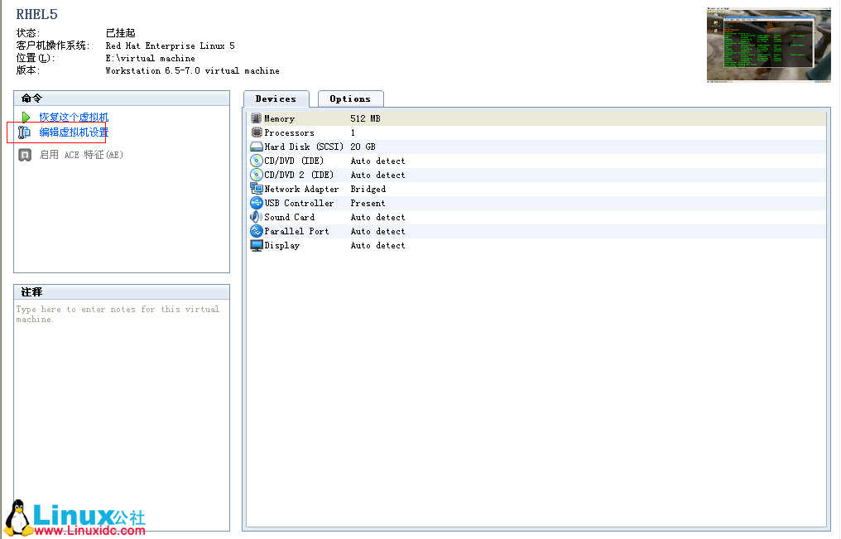Select the CD/DVD (IDE) disc icon

(257, 161)
